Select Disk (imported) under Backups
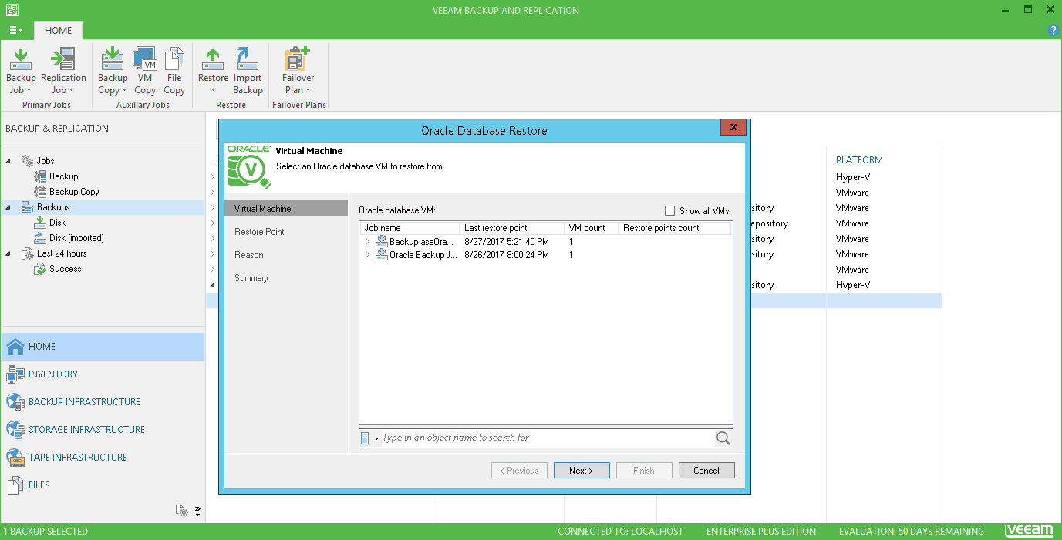 [x=76, y=238]
